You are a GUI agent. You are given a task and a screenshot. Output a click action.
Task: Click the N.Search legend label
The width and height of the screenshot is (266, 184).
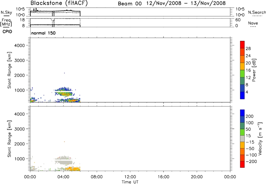click(x=257, y=12)
